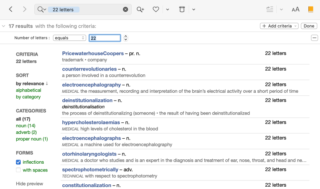Click the Done button
Viewport: 320px width, 189px height.
[x=309, y=26]
